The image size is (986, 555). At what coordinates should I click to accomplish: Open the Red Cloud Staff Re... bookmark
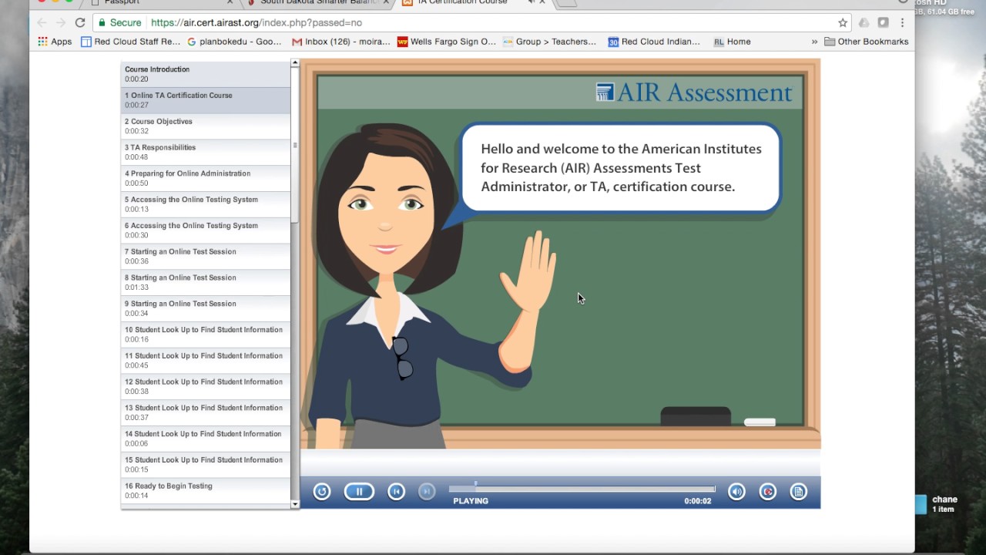[x=130, y=42]
